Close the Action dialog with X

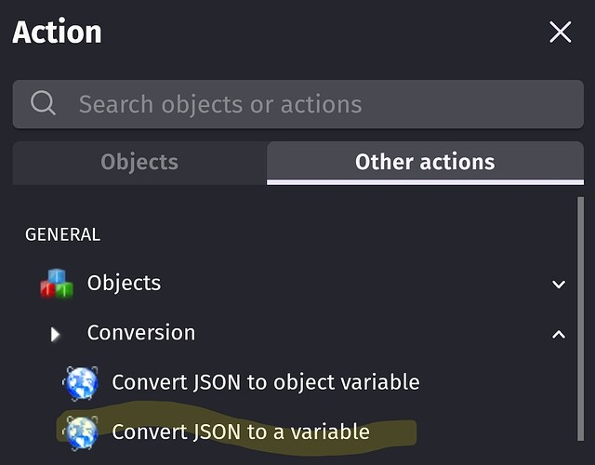click(560, 32)
